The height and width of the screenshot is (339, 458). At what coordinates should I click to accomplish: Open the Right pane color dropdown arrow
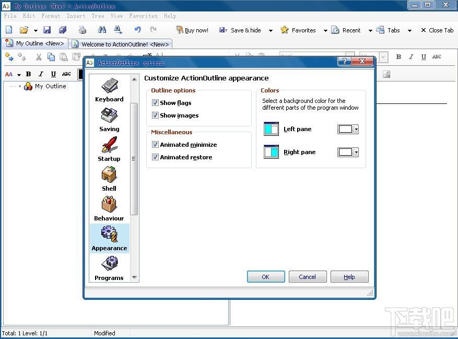click(x=356, y=152)
